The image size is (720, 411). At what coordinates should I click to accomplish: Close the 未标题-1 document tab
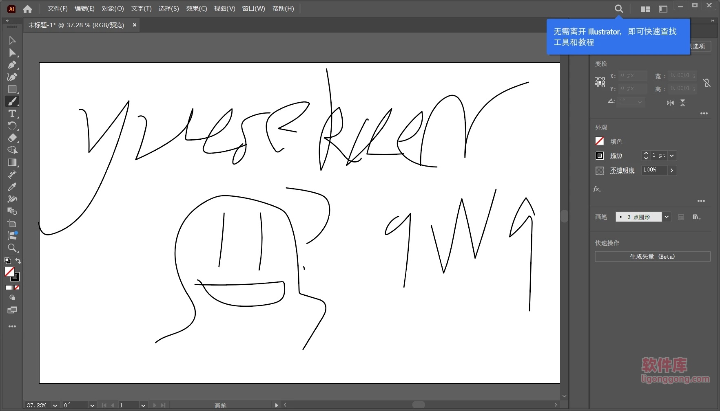coord(135,25)
